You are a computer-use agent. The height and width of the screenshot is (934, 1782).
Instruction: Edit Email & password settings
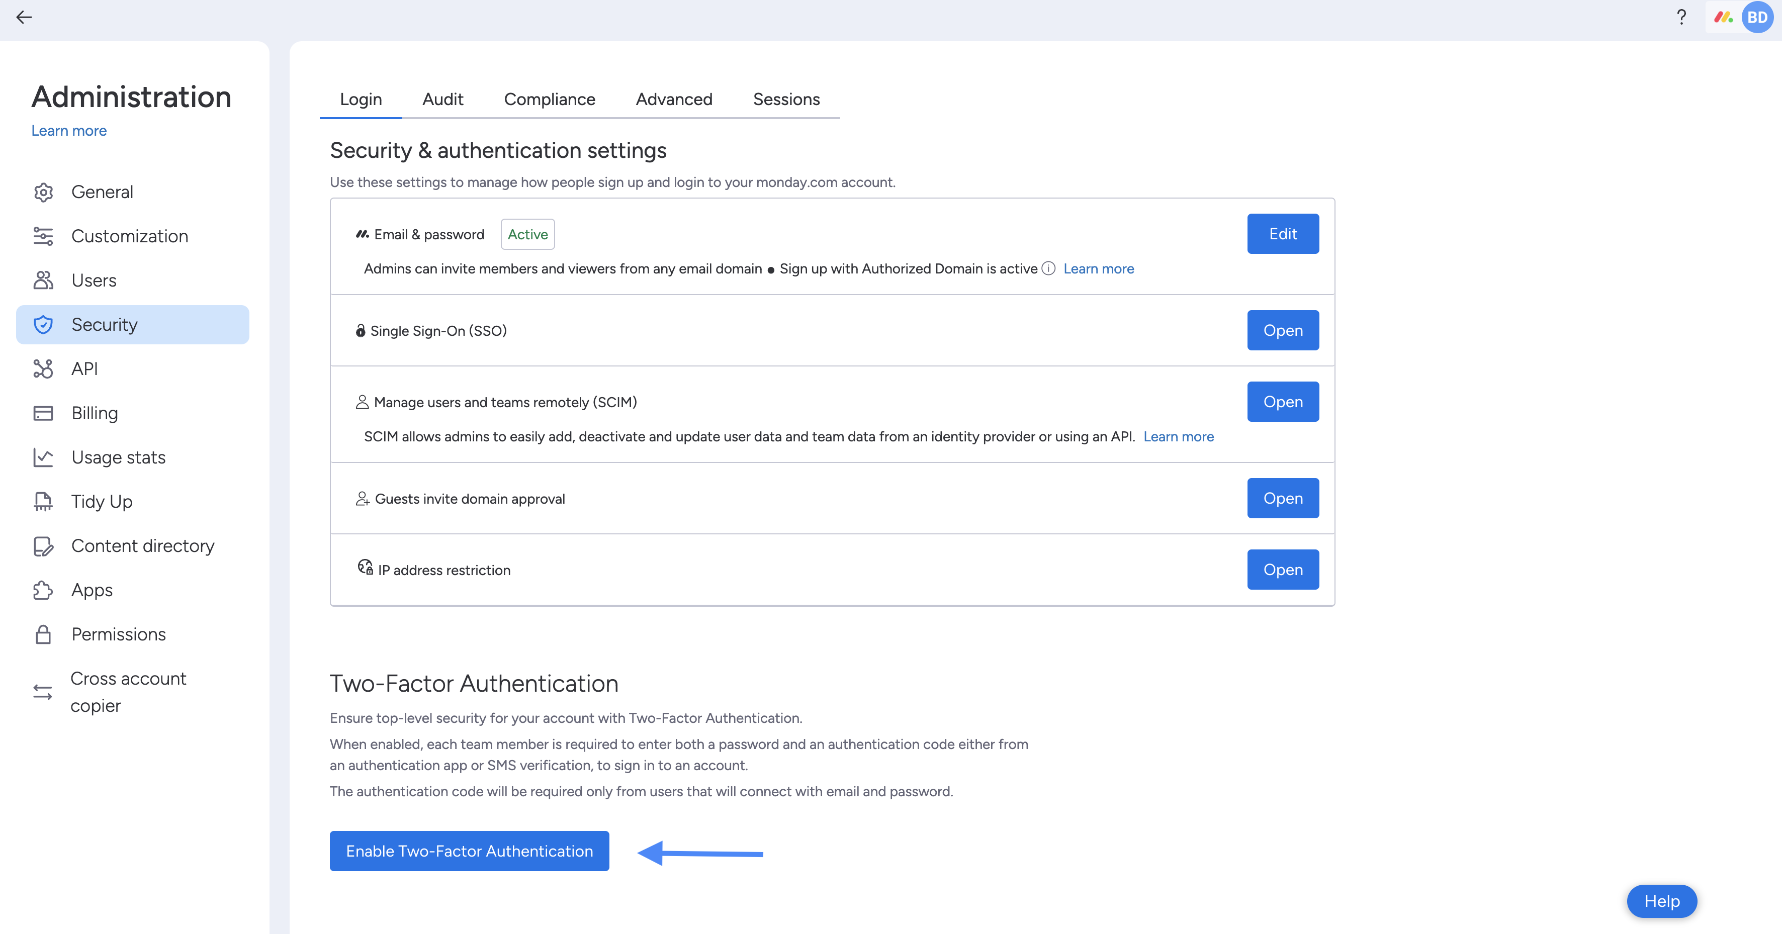point(1283,234)
